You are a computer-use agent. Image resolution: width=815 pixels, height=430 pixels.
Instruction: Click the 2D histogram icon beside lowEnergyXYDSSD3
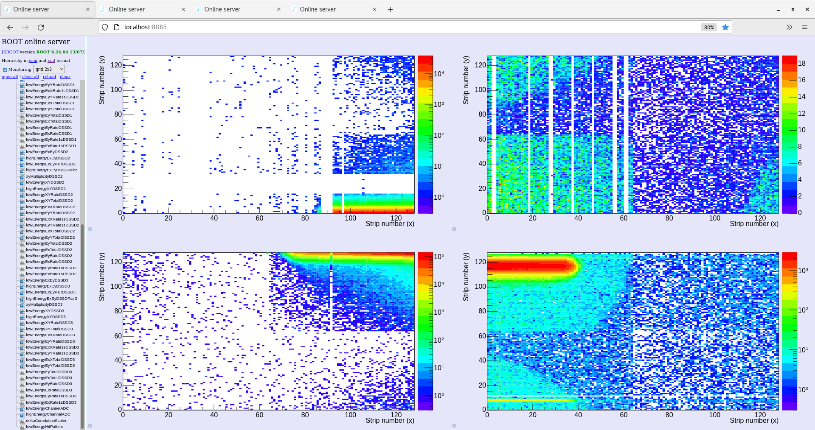(x=22, y=310)
